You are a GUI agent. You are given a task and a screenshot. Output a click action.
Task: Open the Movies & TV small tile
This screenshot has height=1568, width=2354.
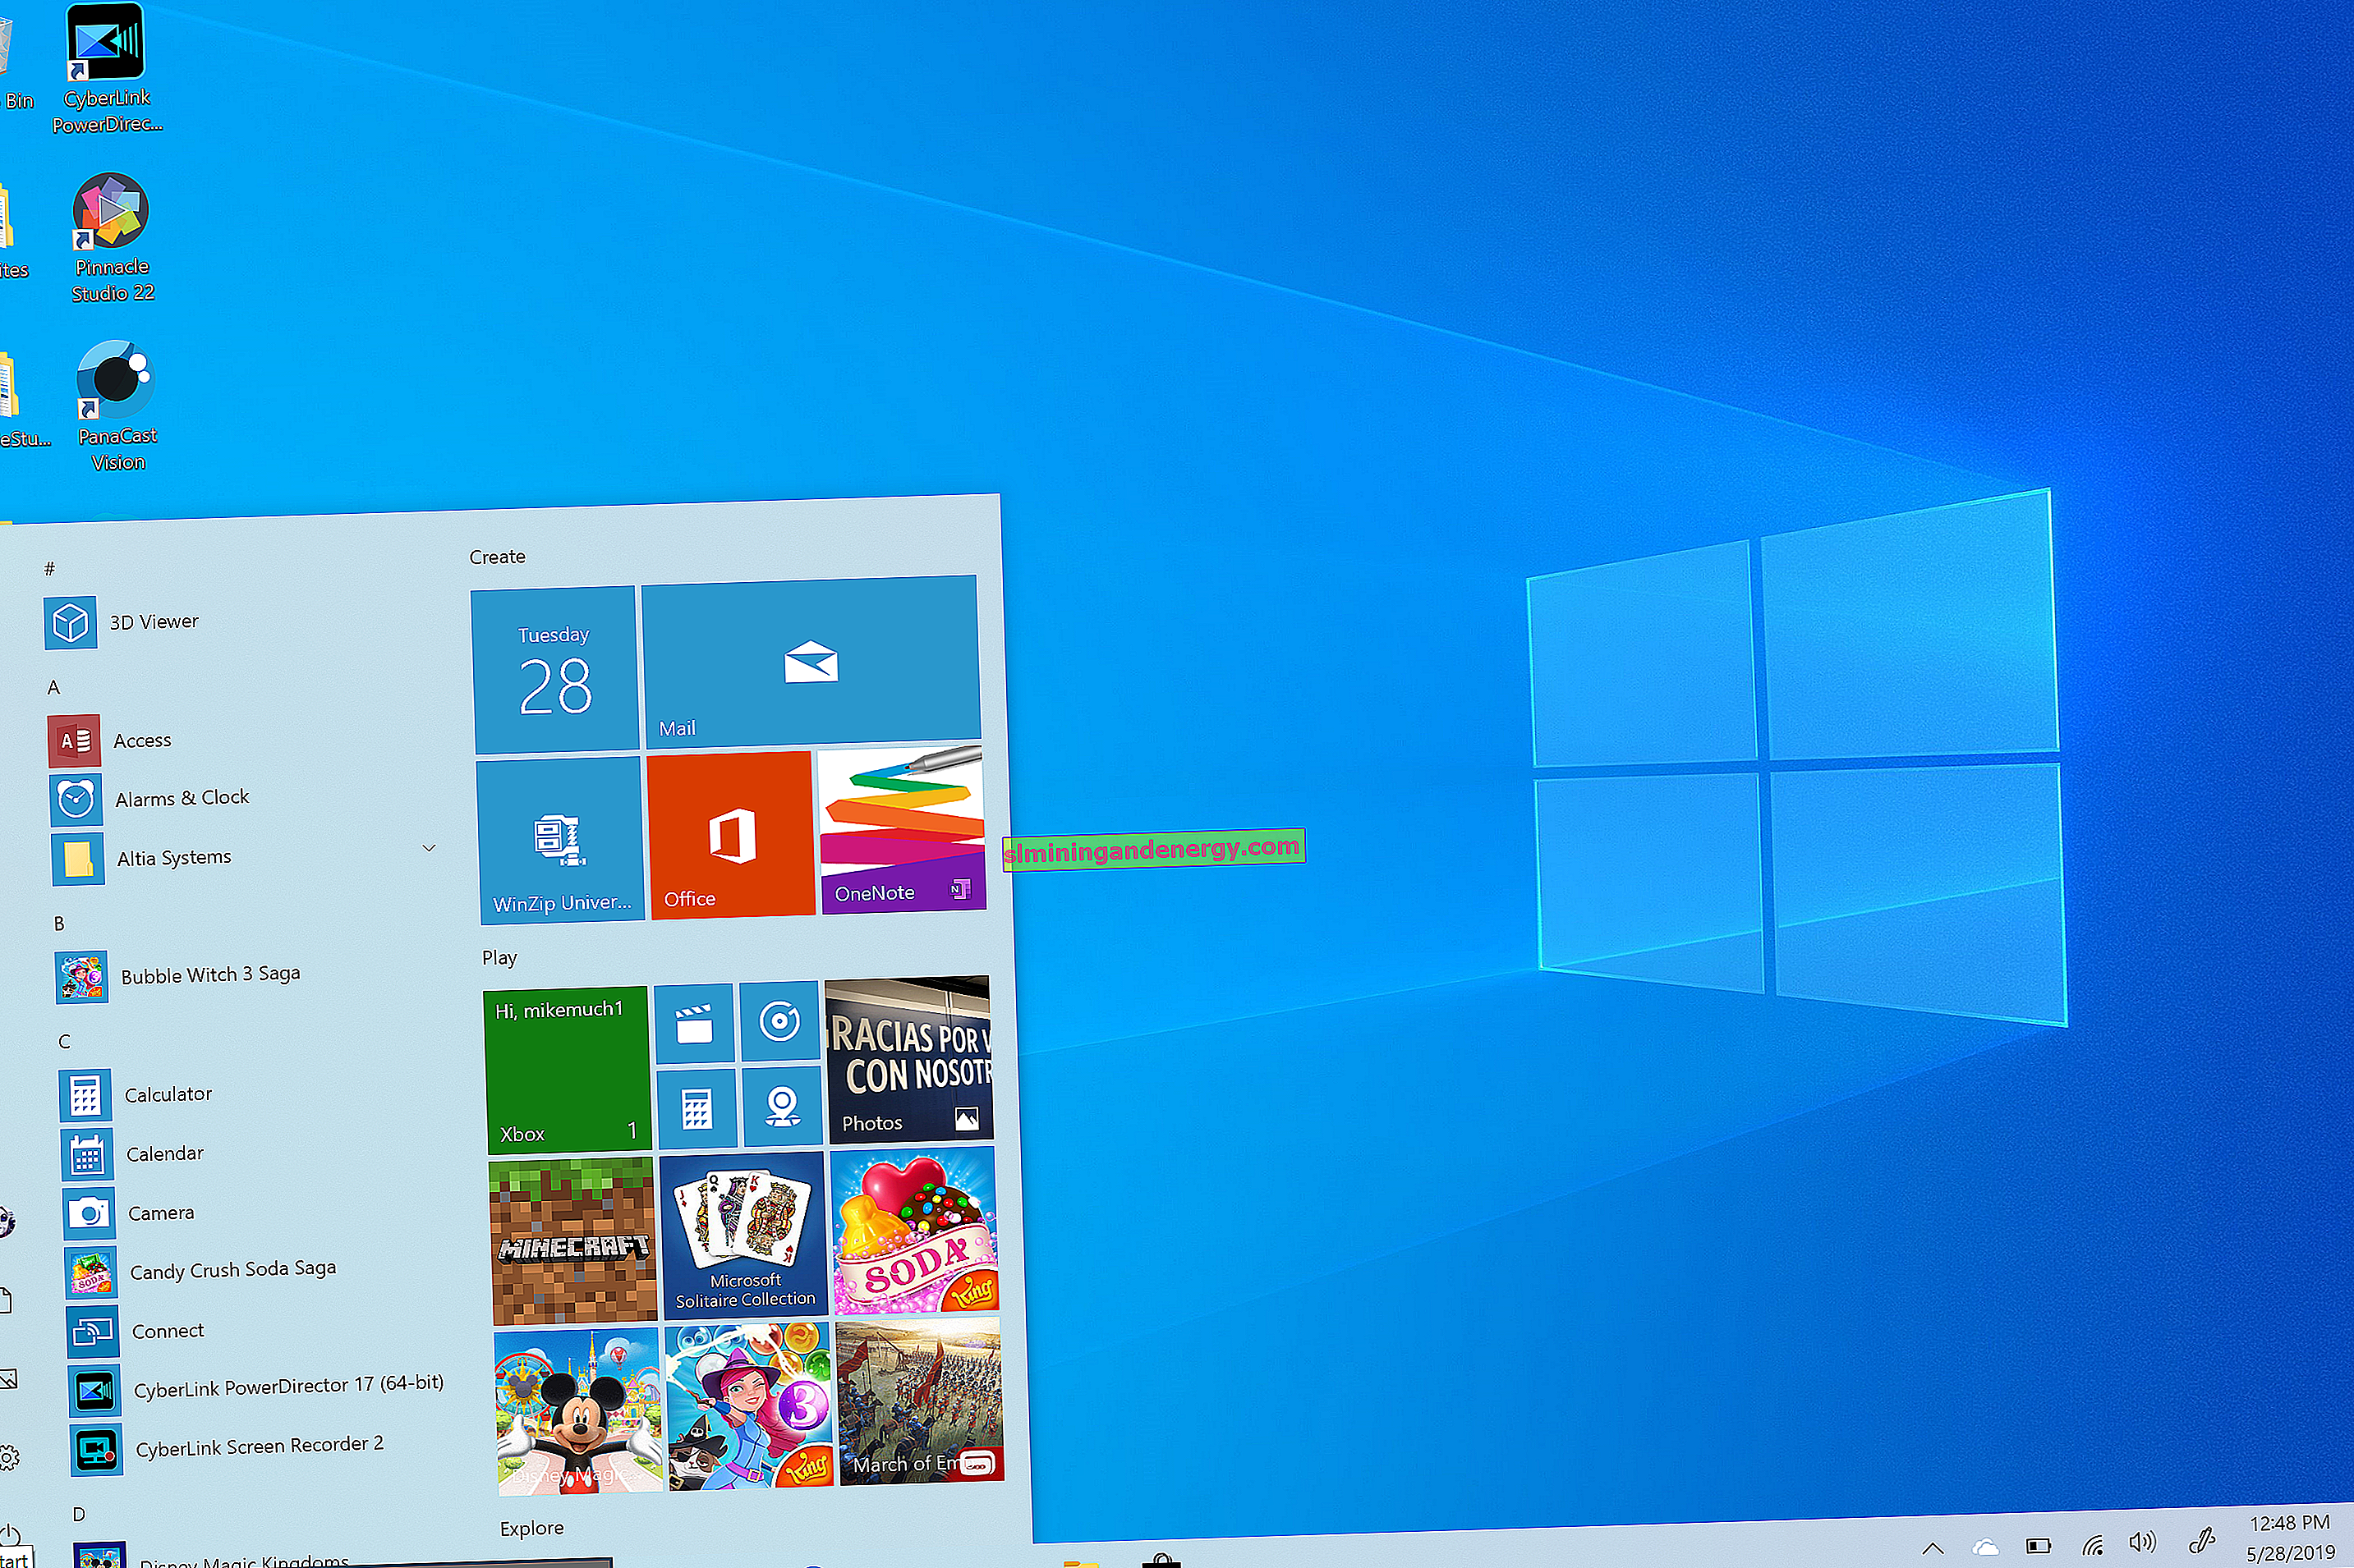pyautogui.click(x=694, y=1023)
